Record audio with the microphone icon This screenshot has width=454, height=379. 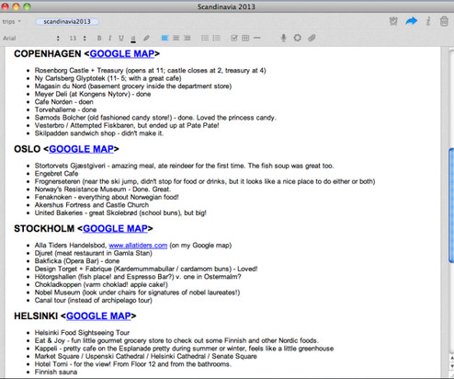(x=284, y=38)
